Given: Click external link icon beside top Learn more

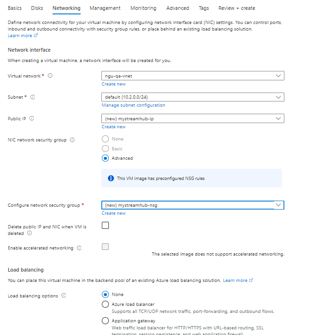Looking at the screenshot, I should pyautogui.click(x=36, y=36).
